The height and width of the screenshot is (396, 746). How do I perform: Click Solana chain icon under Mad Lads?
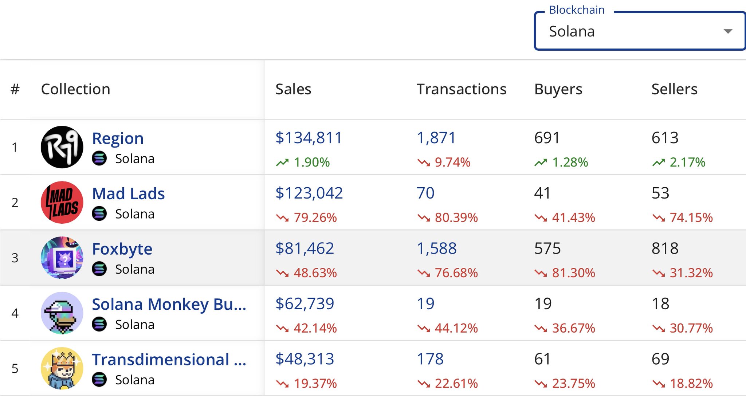coord(99,214)
